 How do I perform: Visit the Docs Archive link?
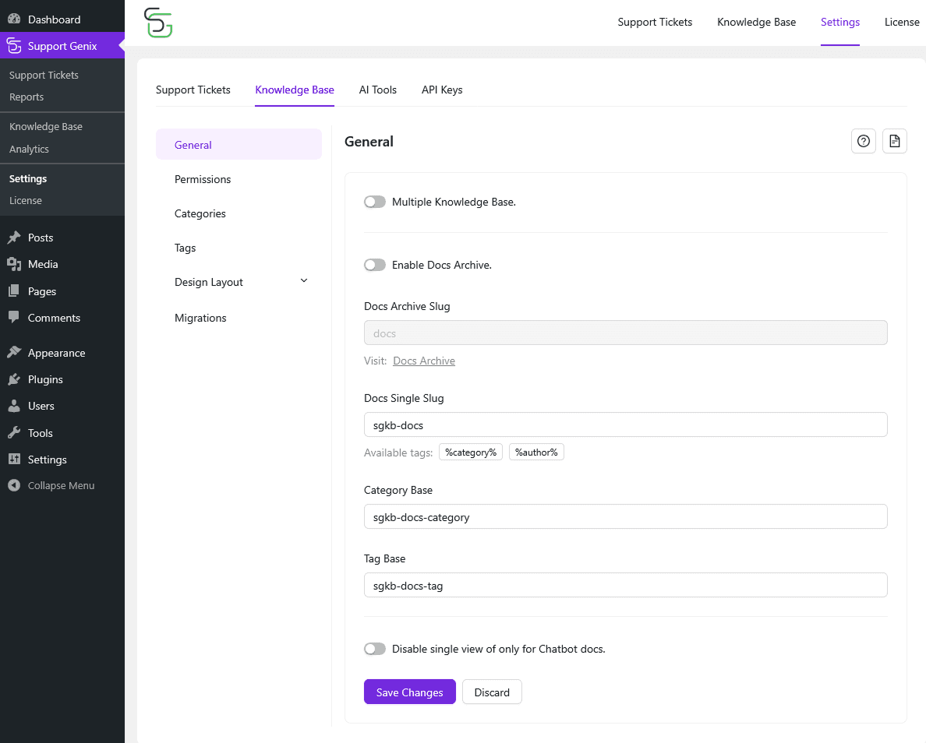pyautogui.click(x=424, y=361)
